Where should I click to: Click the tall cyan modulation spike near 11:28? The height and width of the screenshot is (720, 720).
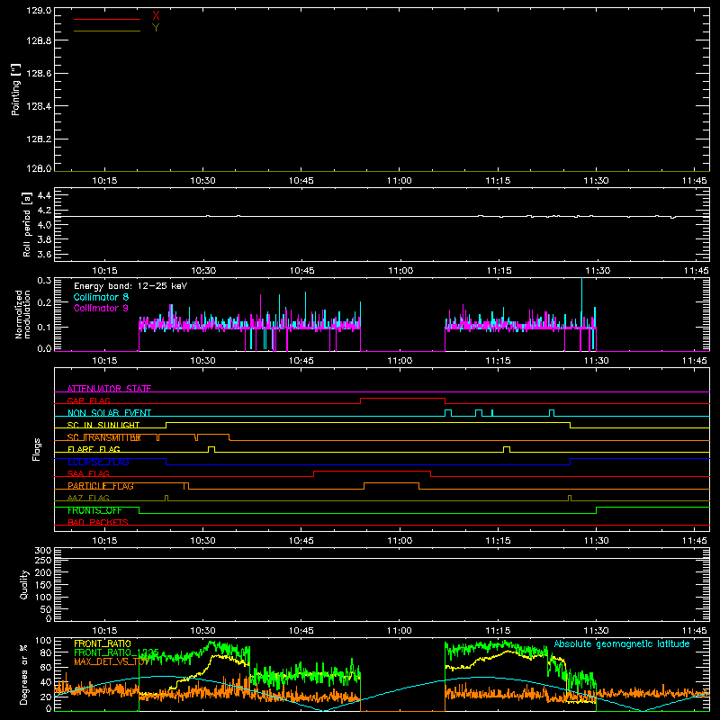click(581, 303)
